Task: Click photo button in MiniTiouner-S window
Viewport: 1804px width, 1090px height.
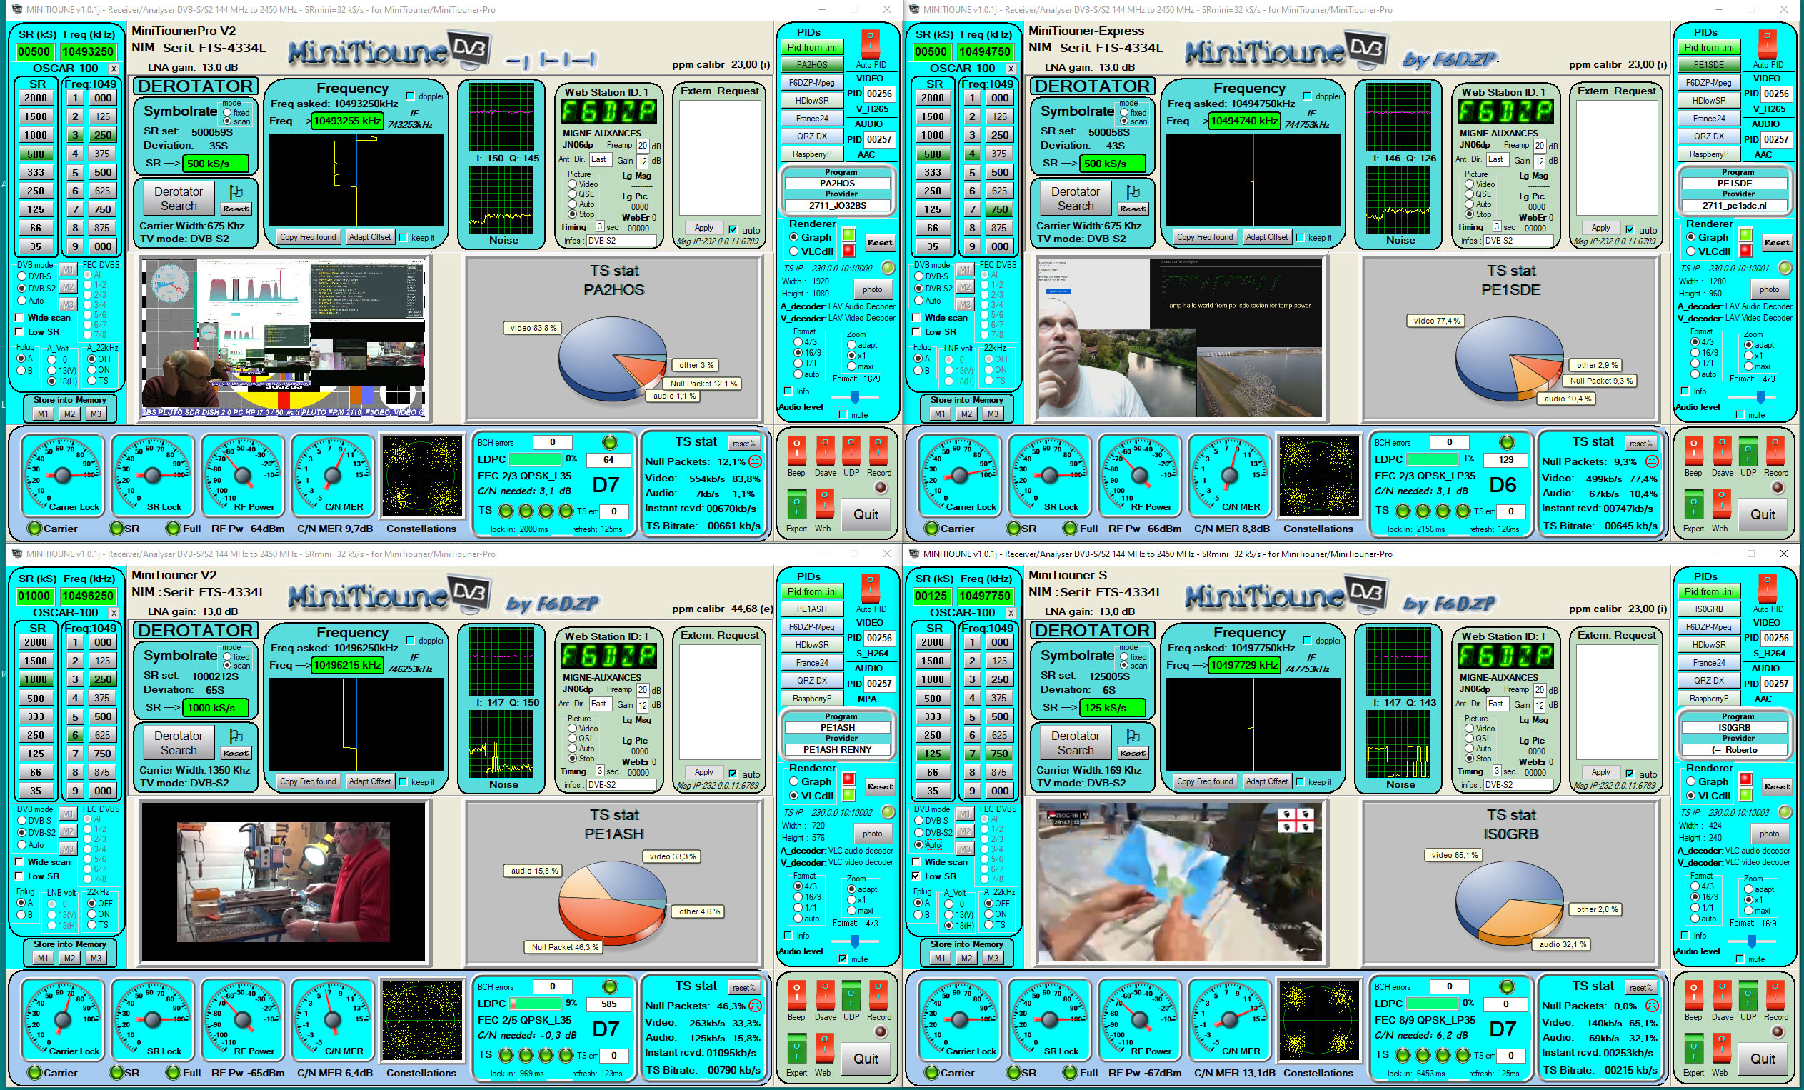Action: pos(1769,833)
